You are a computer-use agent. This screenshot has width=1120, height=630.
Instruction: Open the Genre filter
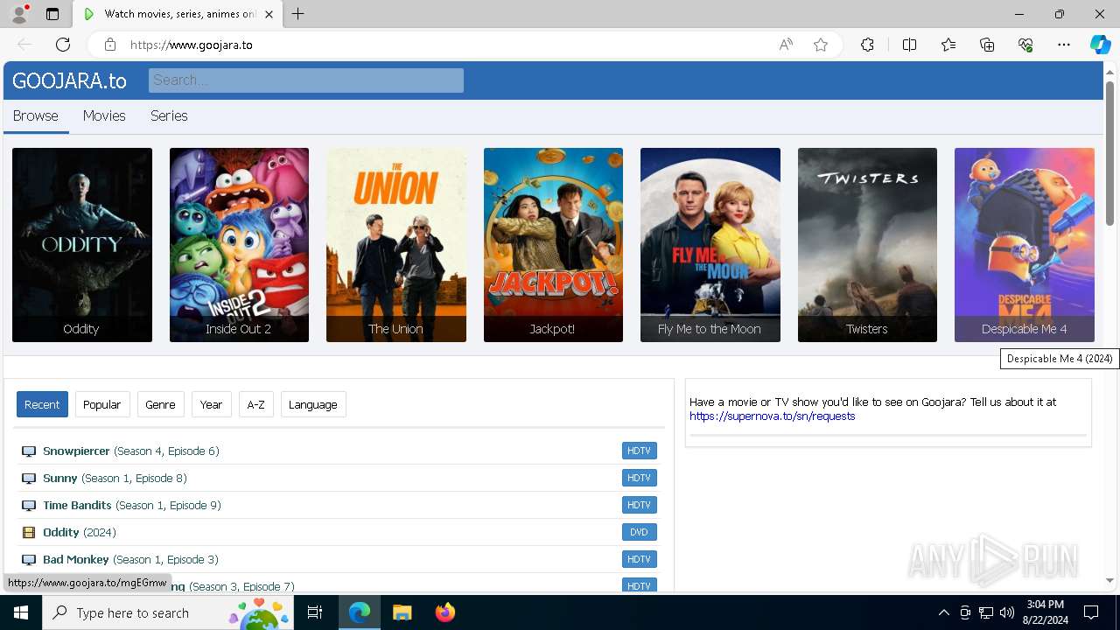(x=160, y=404)
